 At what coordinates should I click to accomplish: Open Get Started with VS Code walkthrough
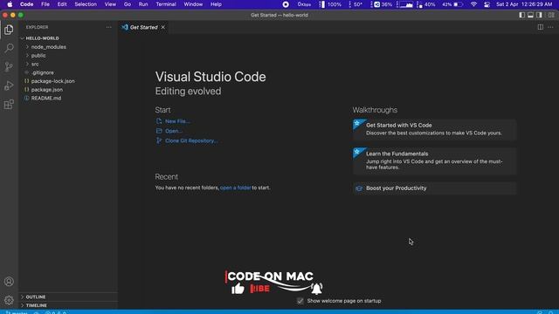(x=434, y=129)
